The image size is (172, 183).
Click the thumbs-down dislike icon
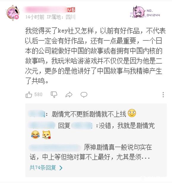tap(54, 94)
